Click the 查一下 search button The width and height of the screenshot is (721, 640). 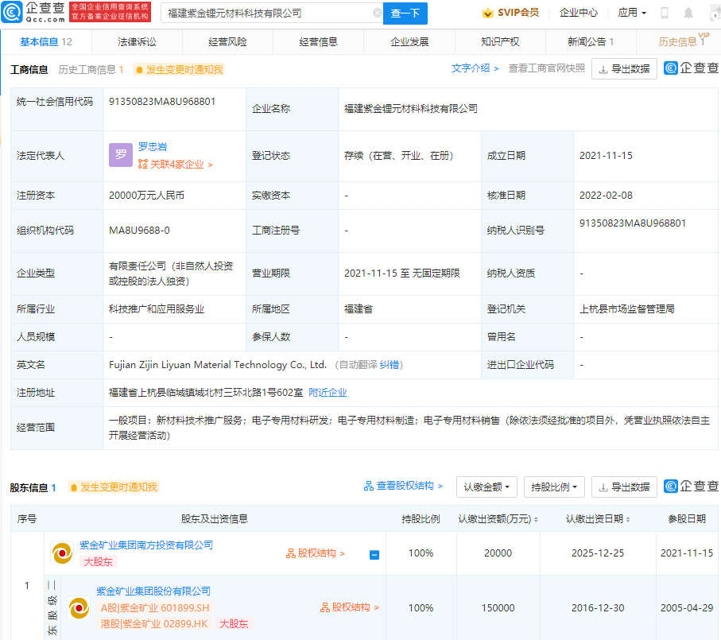pos(405,14)
